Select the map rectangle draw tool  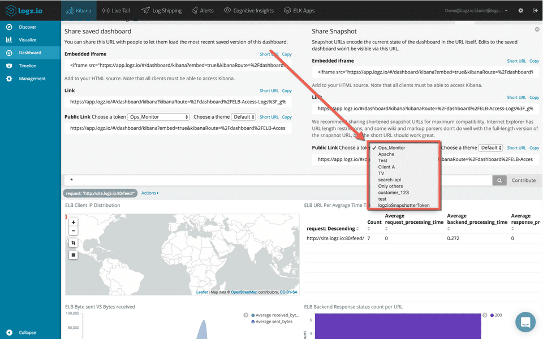pos(74,255)
